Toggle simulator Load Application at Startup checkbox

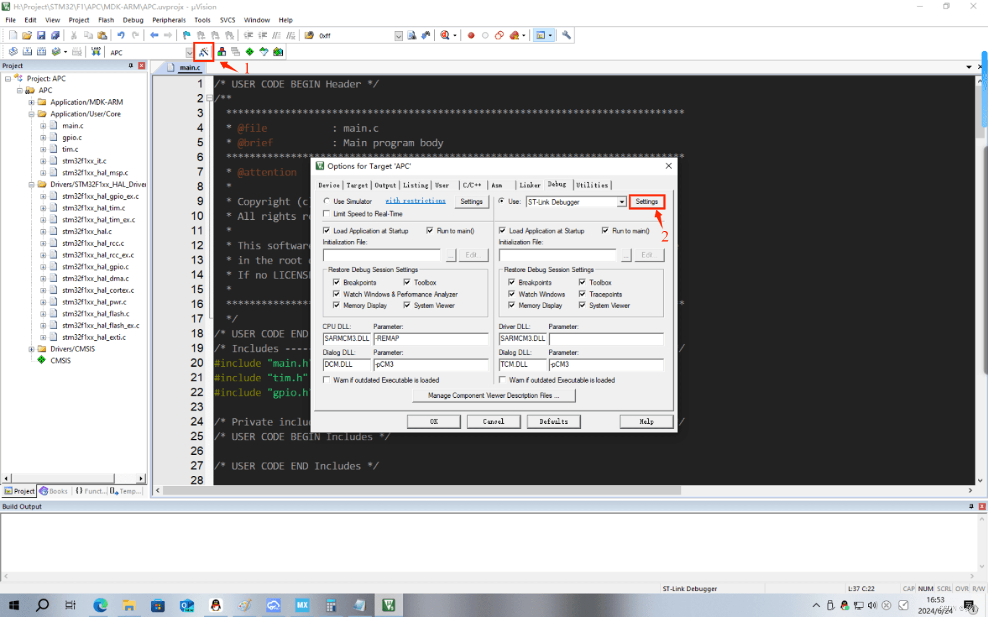pyautogui.click(x=326, y=230)
